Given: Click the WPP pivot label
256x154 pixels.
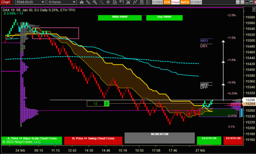Looking at the screenshot, I should click(x=204, y=84).
